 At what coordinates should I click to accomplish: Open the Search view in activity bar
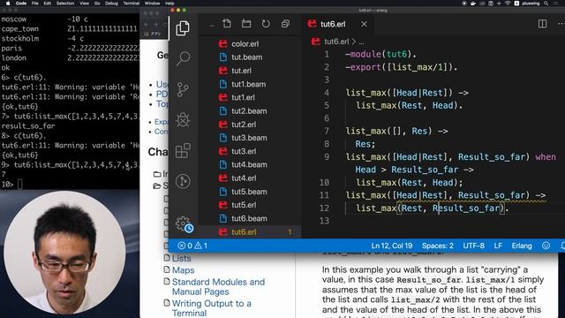(183, 58)
